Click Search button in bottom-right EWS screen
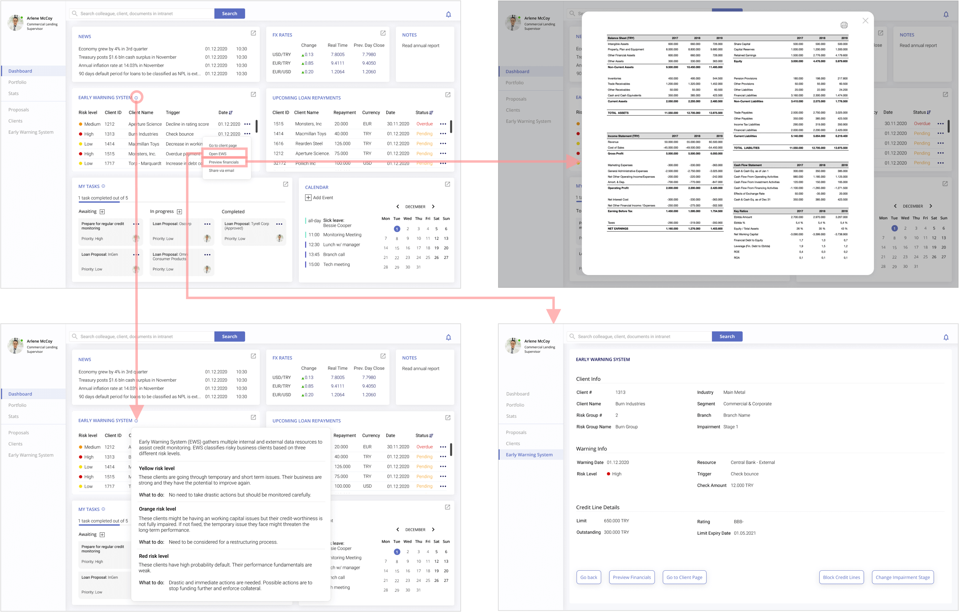Viewport: 959px width, 612px height. pyautogui.click(x=727, y=337)
